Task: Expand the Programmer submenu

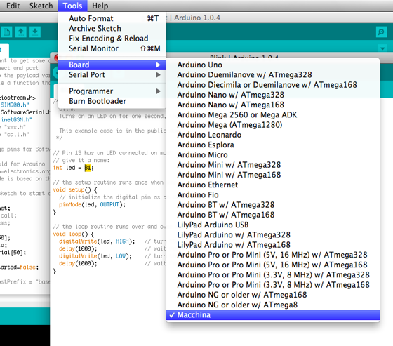Action: [112, 91]
